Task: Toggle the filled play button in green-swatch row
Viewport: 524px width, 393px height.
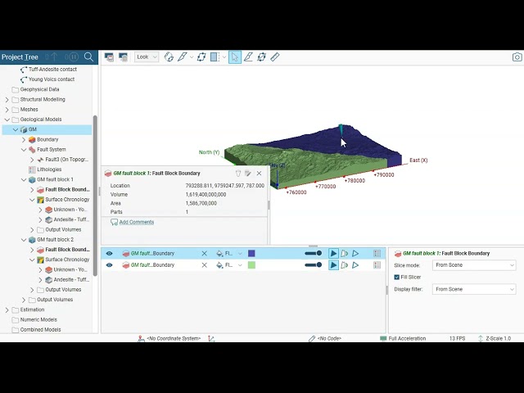Action: pyautogui.click(x=333, y=265)
